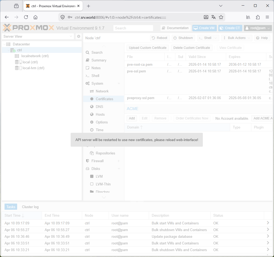
Task: Click the browser reload icon
Action: (x=26, y=17)
